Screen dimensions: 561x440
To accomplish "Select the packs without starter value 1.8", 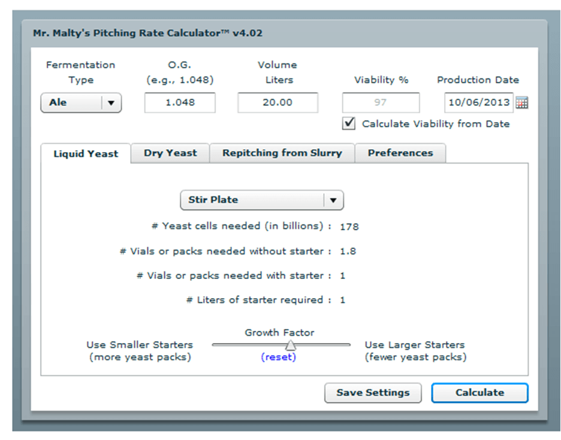I will click(x=348, y=251).
